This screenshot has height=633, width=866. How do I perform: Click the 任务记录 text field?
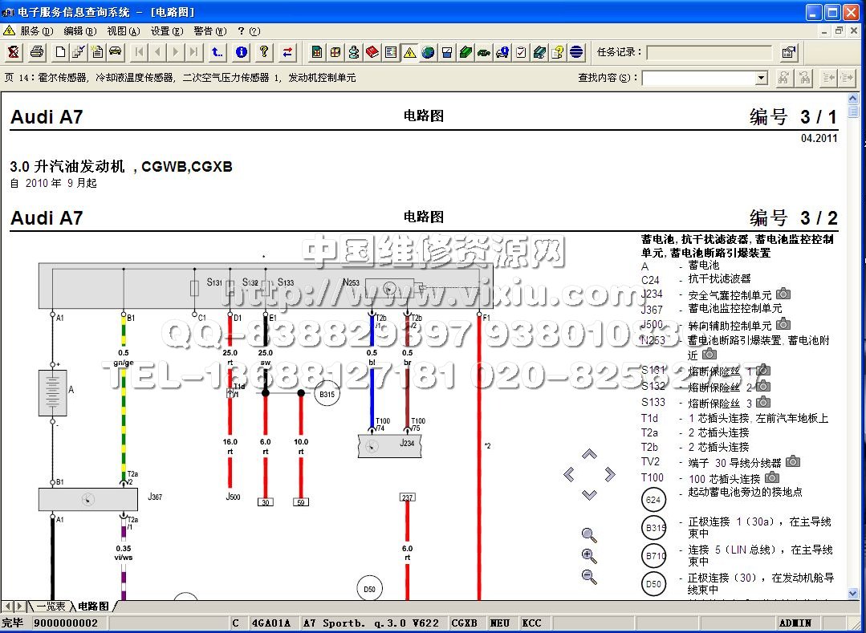coord(709,52)
